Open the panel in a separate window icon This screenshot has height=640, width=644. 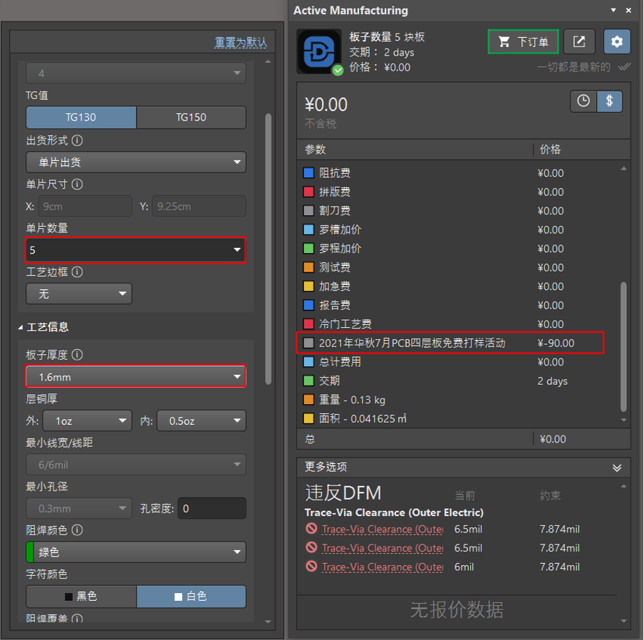579,41
